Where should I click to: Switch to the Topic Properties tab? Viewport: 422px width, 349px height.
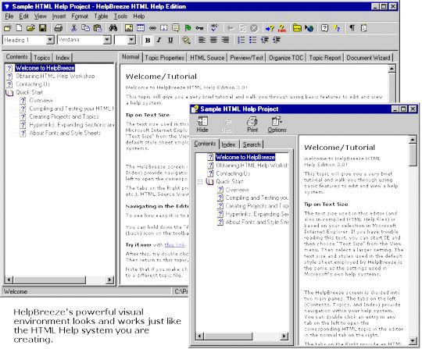click(x=164, y=58)
